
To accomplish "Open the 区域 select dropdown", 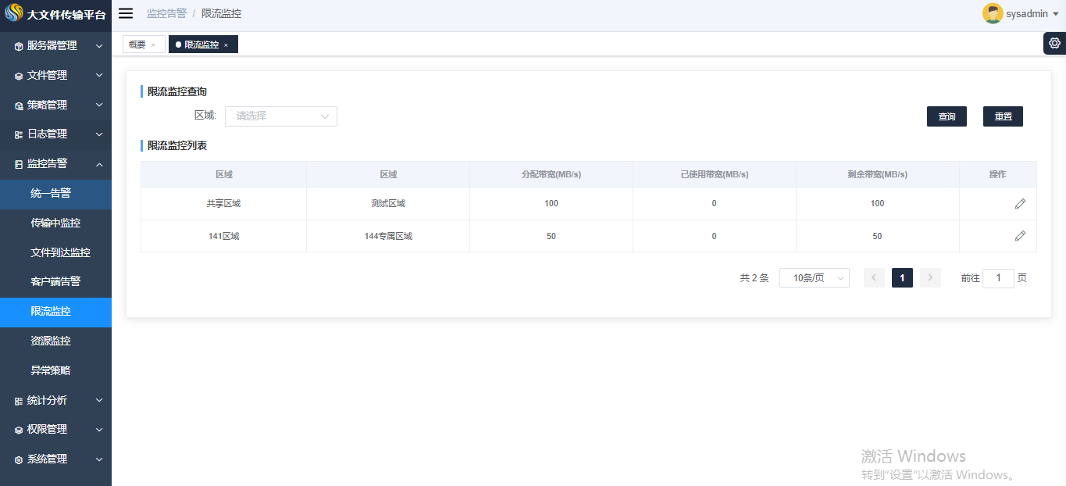I will (x=281, y=116).
